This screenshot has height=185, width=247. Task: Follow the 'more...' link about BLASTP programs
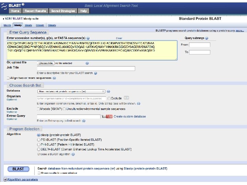coord(240,31)
